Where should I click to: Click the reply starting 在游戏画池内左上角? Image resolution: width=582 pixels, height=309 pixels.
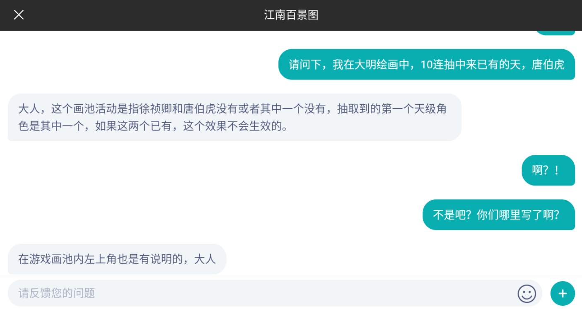pos(117,259)
